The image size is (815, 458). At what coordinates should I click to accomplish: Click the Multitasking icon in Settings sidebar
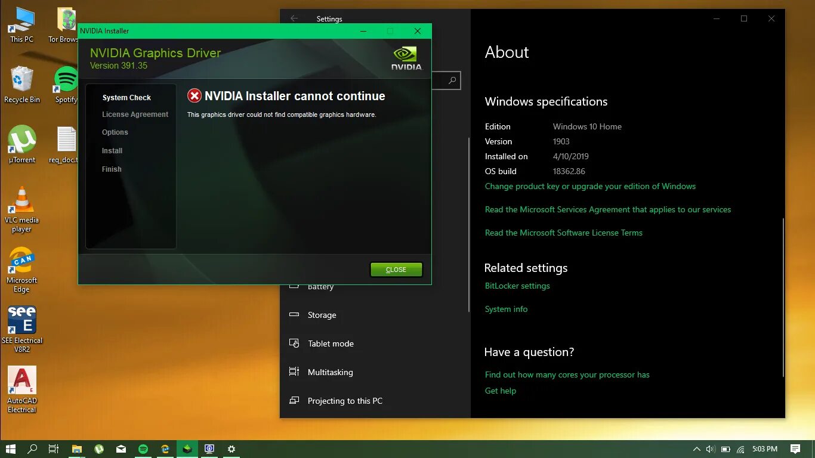pos(294,372)
